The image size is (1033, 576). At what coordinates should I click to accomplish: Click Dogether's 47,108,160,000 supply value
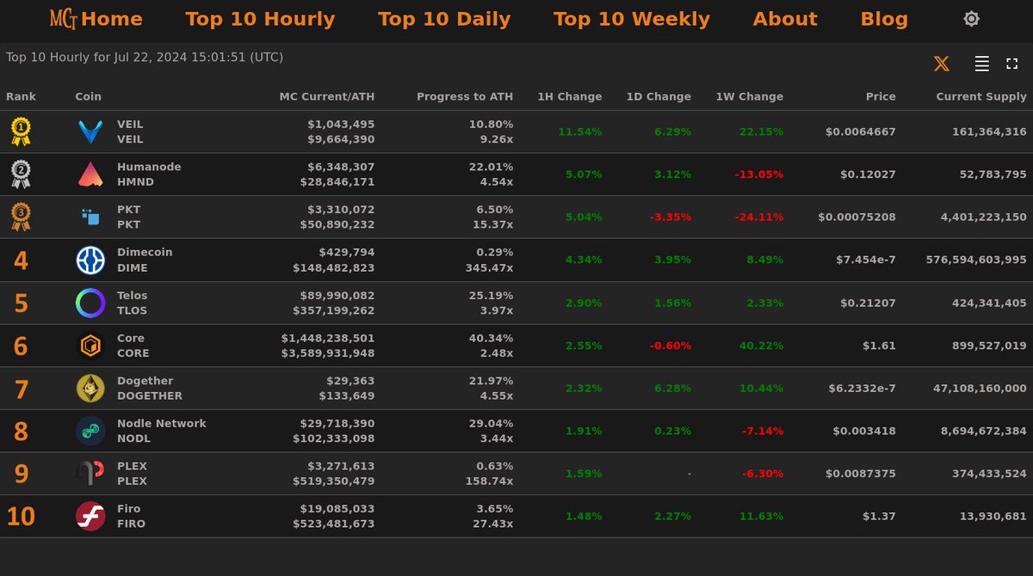[980, 389]
